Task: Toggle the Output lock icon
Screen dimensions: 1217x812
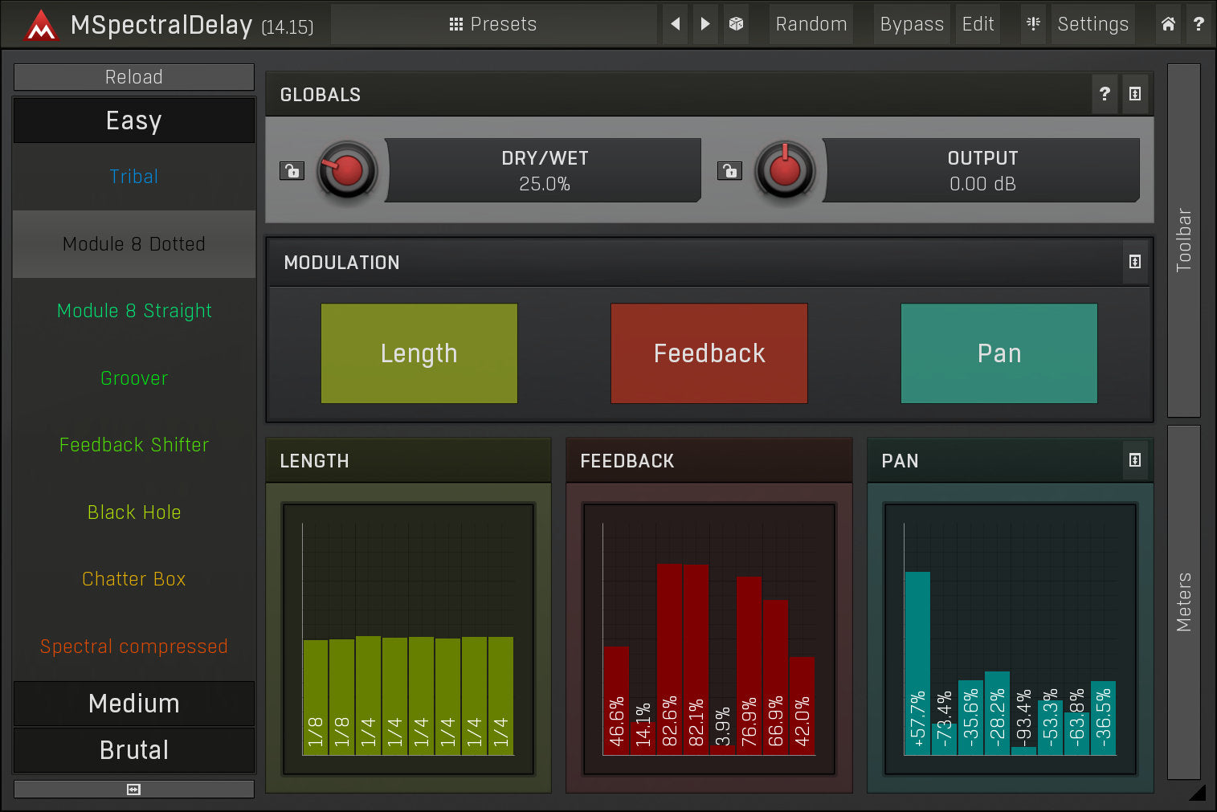Action: [729, 170]
